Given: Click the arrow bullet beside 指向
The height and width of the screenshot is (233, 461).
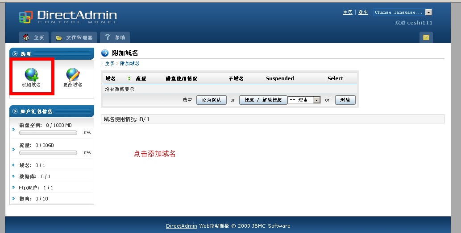Looking at the screenshot, I should 13,198.
